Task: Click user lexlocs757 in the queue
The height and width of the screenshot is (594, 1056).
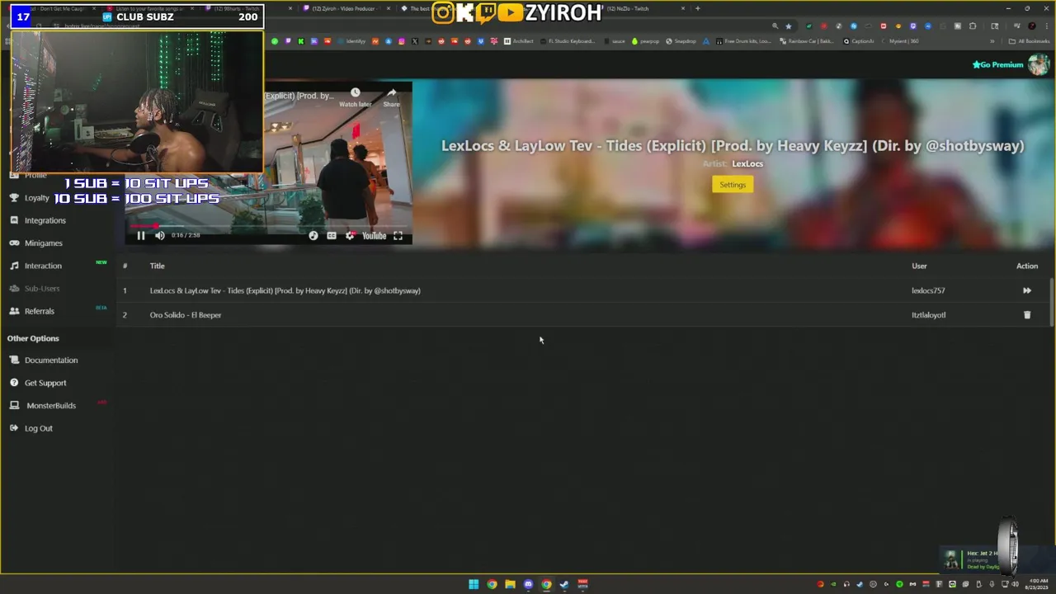Action: (928, 290)
